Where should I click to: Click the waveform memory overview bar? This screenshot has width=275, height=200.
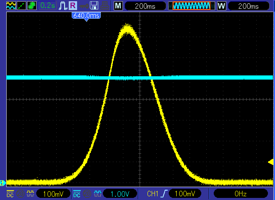[192, 6]
